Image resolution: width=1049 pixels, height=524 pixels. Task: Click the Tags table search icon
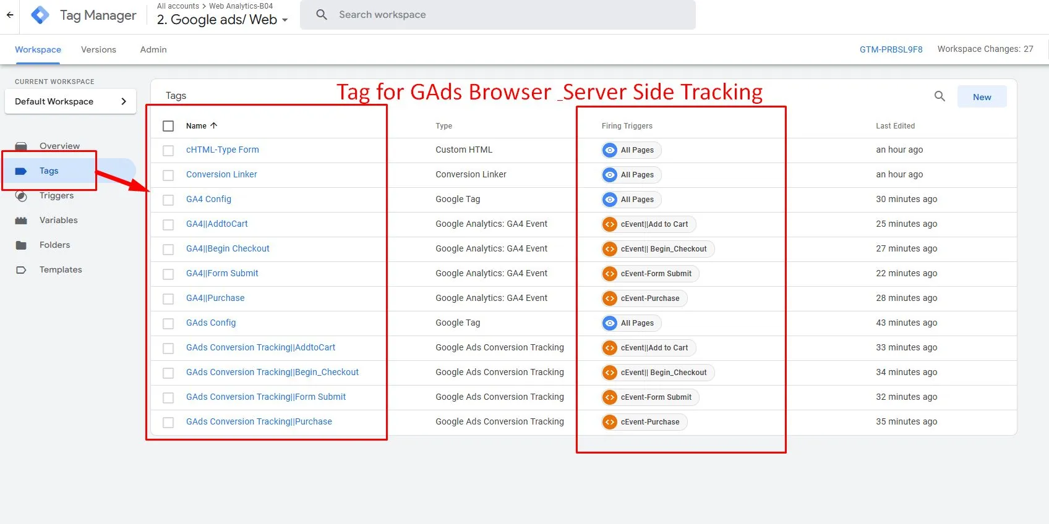940,96
